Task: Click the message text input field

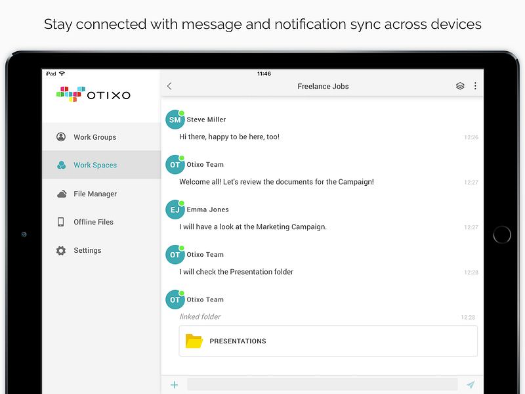Action: tap(322, 384)
